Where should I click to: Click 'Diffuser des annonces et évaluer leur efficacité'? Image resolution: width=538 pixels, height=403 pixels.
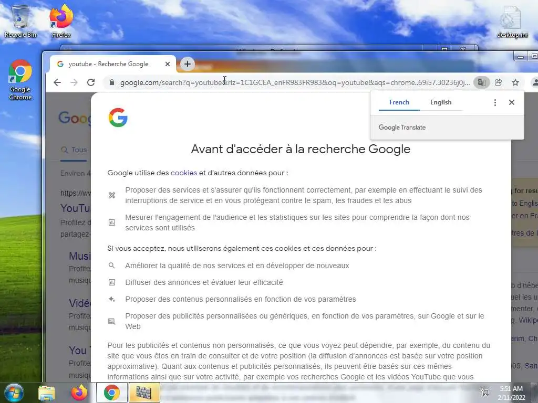(204, 282)
